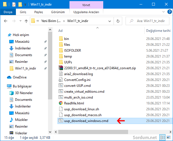173x141 pixels.
Task: Select Hızlı erişim in navigation pane
Action: 21,35
